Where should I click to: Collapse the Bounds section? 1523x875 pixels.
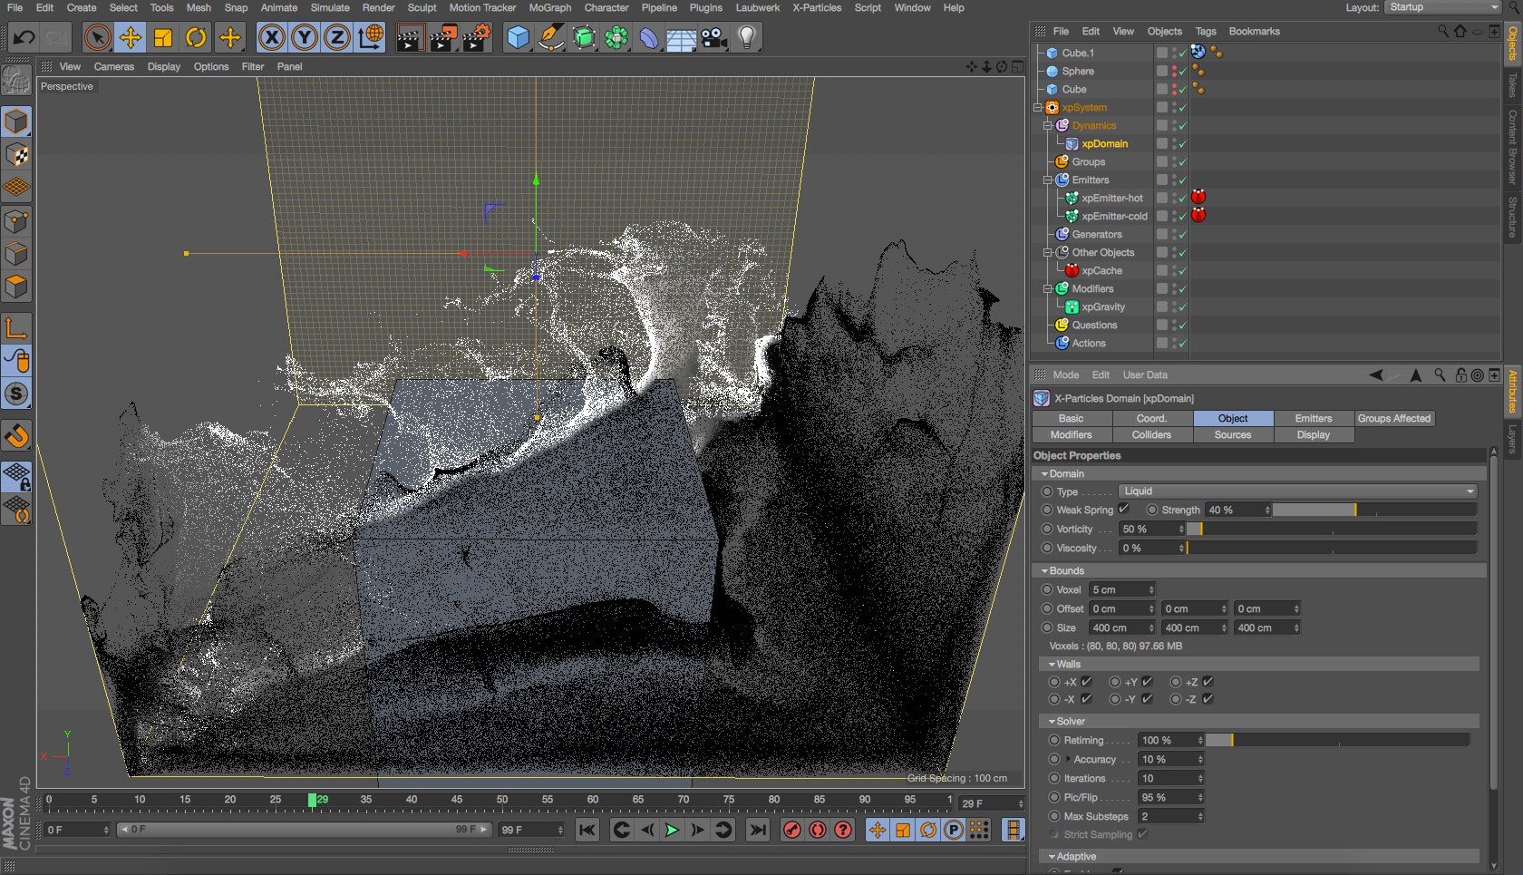click(x=1045, y=571)
